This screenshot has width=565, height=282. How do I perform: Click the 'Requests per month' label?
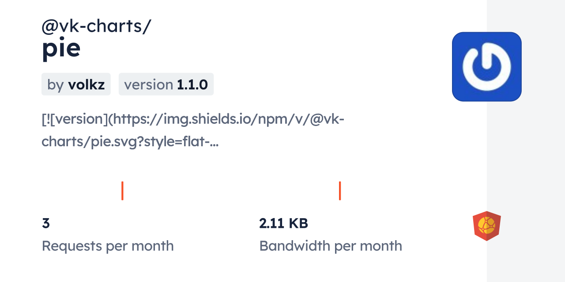(x=108, y=246)
